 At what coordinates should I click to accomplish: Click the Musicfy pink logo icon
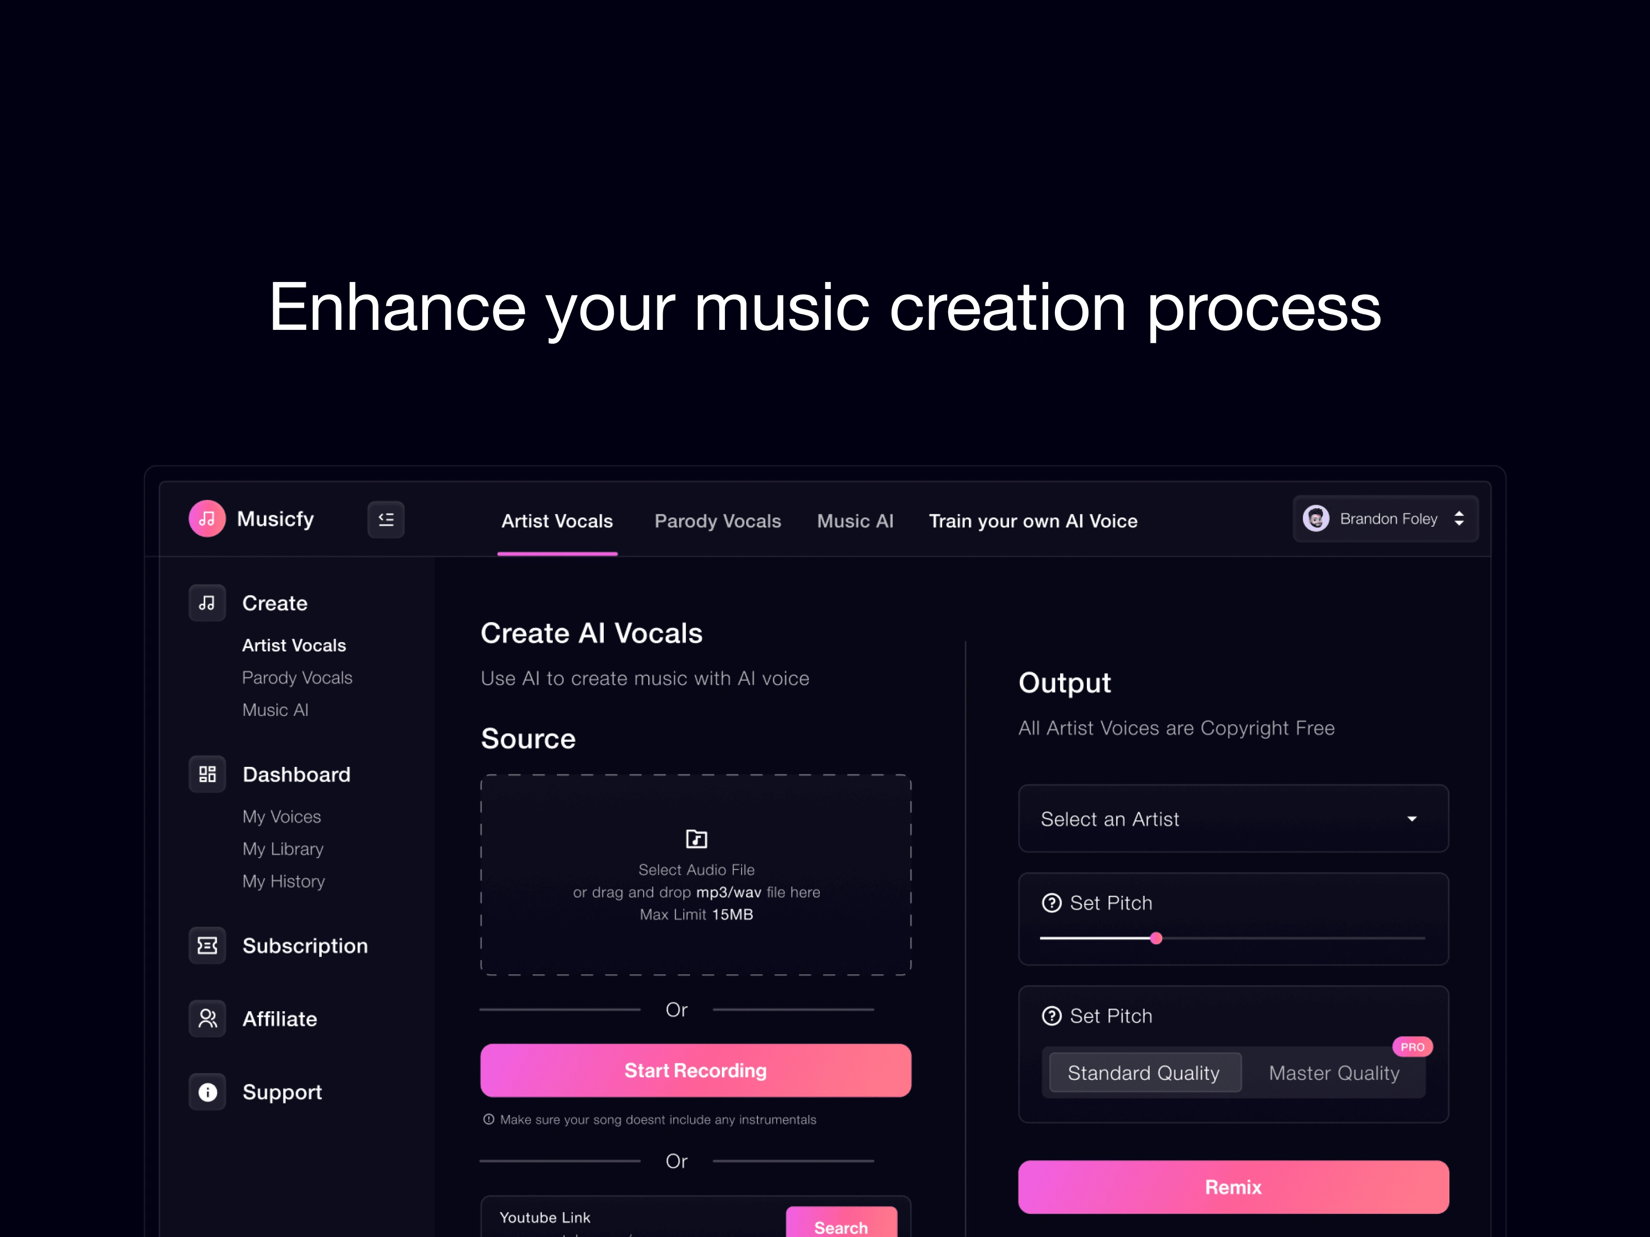tap(207, 518)
